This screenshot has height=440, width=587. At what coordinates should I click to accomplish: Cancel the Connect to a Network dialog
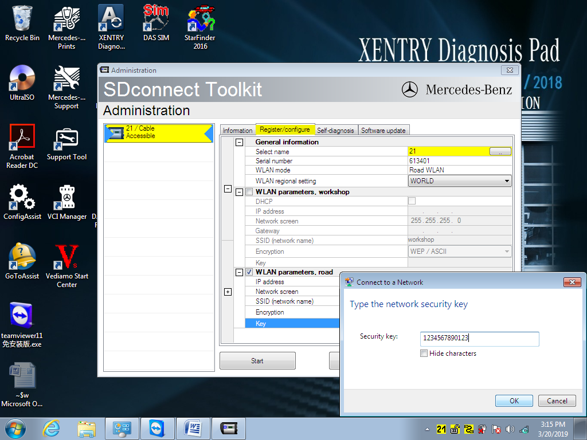coord(557,400)
